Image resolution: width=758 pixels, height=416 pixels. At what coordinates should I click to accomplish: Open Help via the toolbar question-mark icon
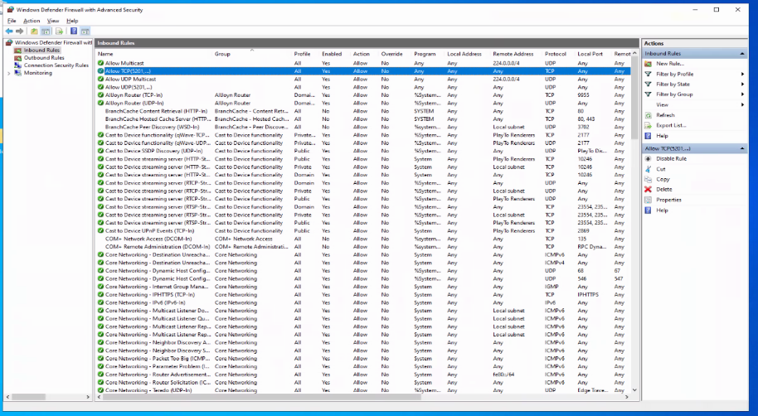pyautogui.click(x=74, y=31)
